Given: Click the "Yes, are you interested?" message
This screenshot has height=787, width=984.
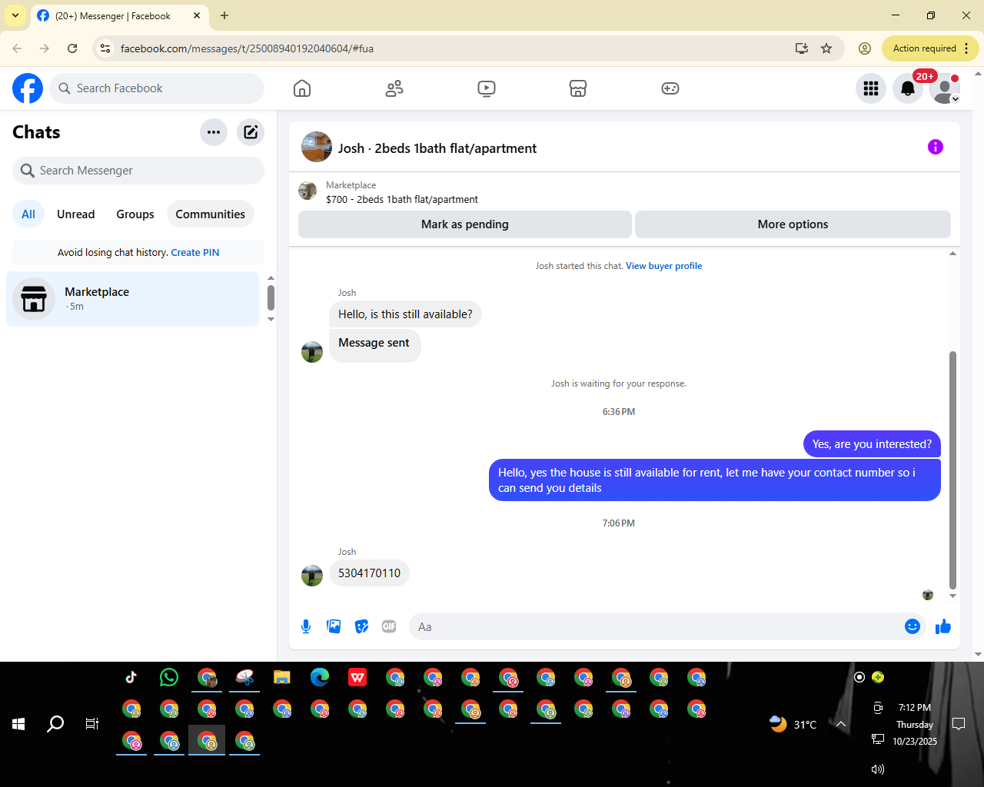Looking at the screenshot, I should point(872,444).
